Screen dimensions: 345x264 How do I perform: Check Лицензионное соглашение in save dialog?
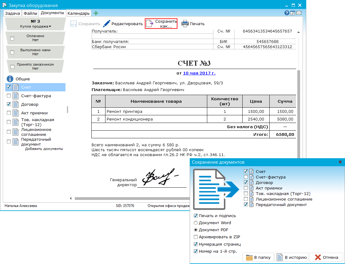point(246,199)
